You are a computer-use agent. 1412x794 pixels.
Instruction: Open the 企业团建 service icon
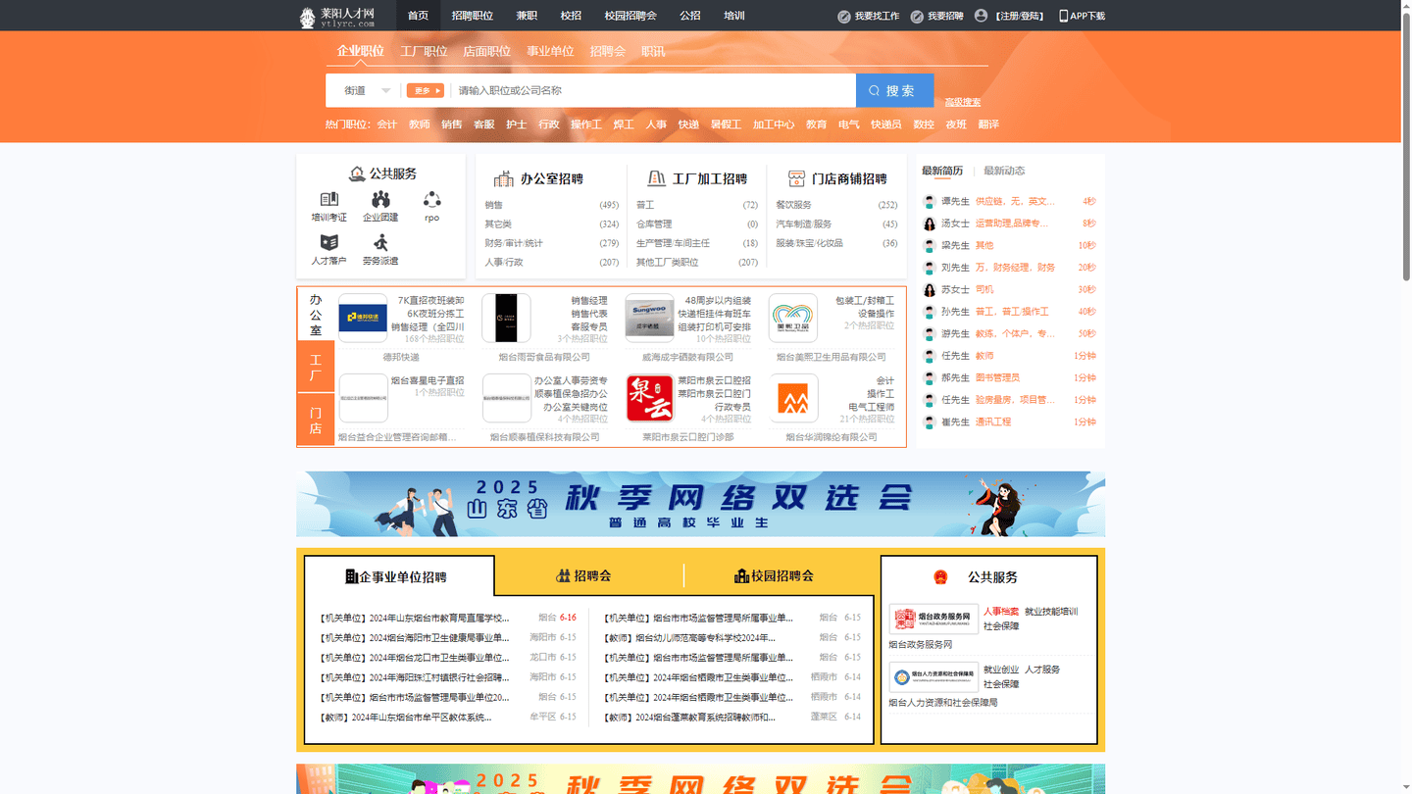(x=380, y=200)
